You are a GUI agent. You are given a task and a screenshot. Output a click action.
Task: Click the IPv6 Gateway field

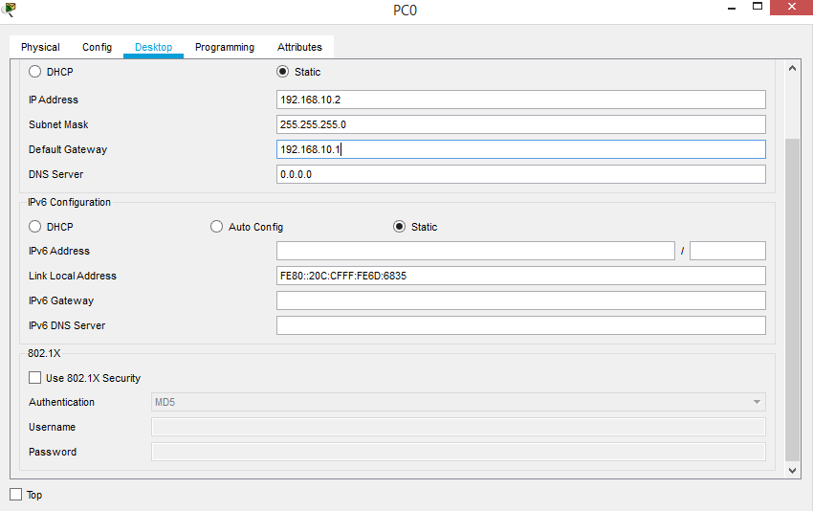(x=521, y=300)
